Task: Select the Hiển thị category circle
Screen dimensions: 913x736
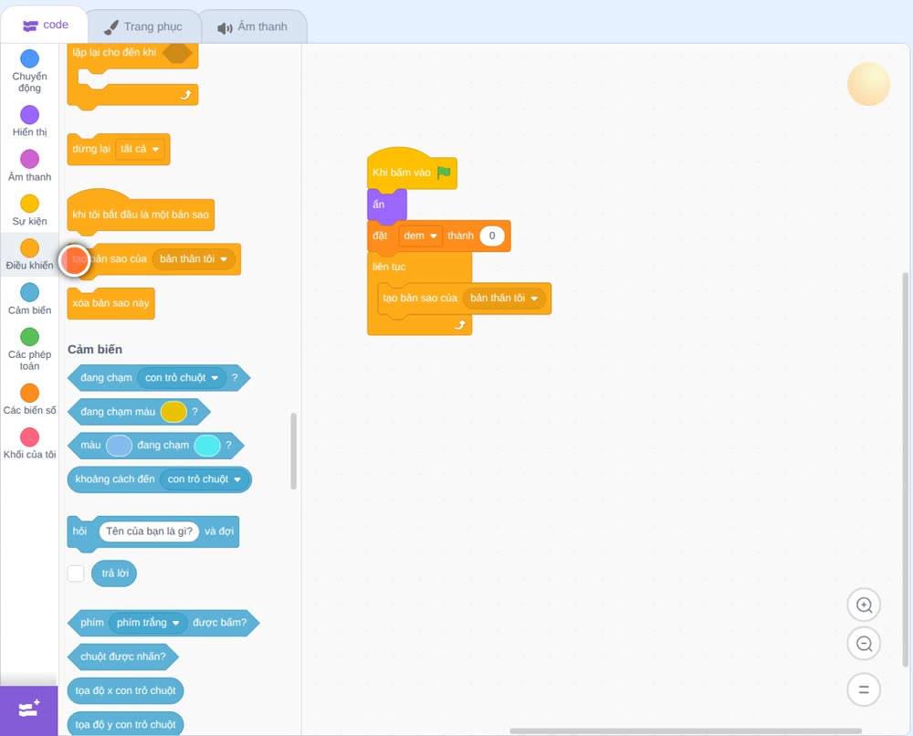Action: pyautogui.click(x=30, y=115)
